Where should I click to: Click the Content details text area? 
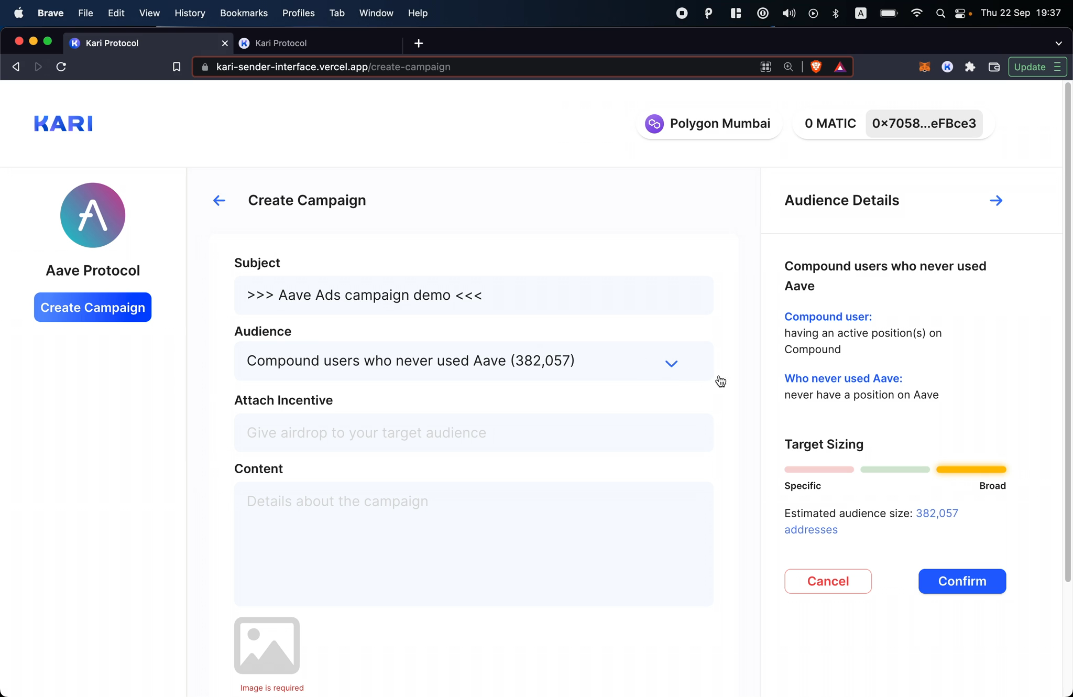(474, 544)
